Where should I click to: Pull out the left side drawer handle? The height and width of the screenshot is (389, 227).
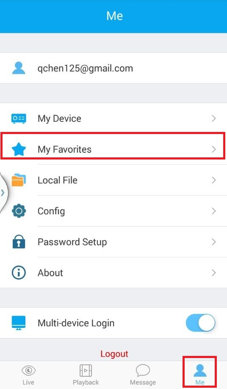coord(3,193)
